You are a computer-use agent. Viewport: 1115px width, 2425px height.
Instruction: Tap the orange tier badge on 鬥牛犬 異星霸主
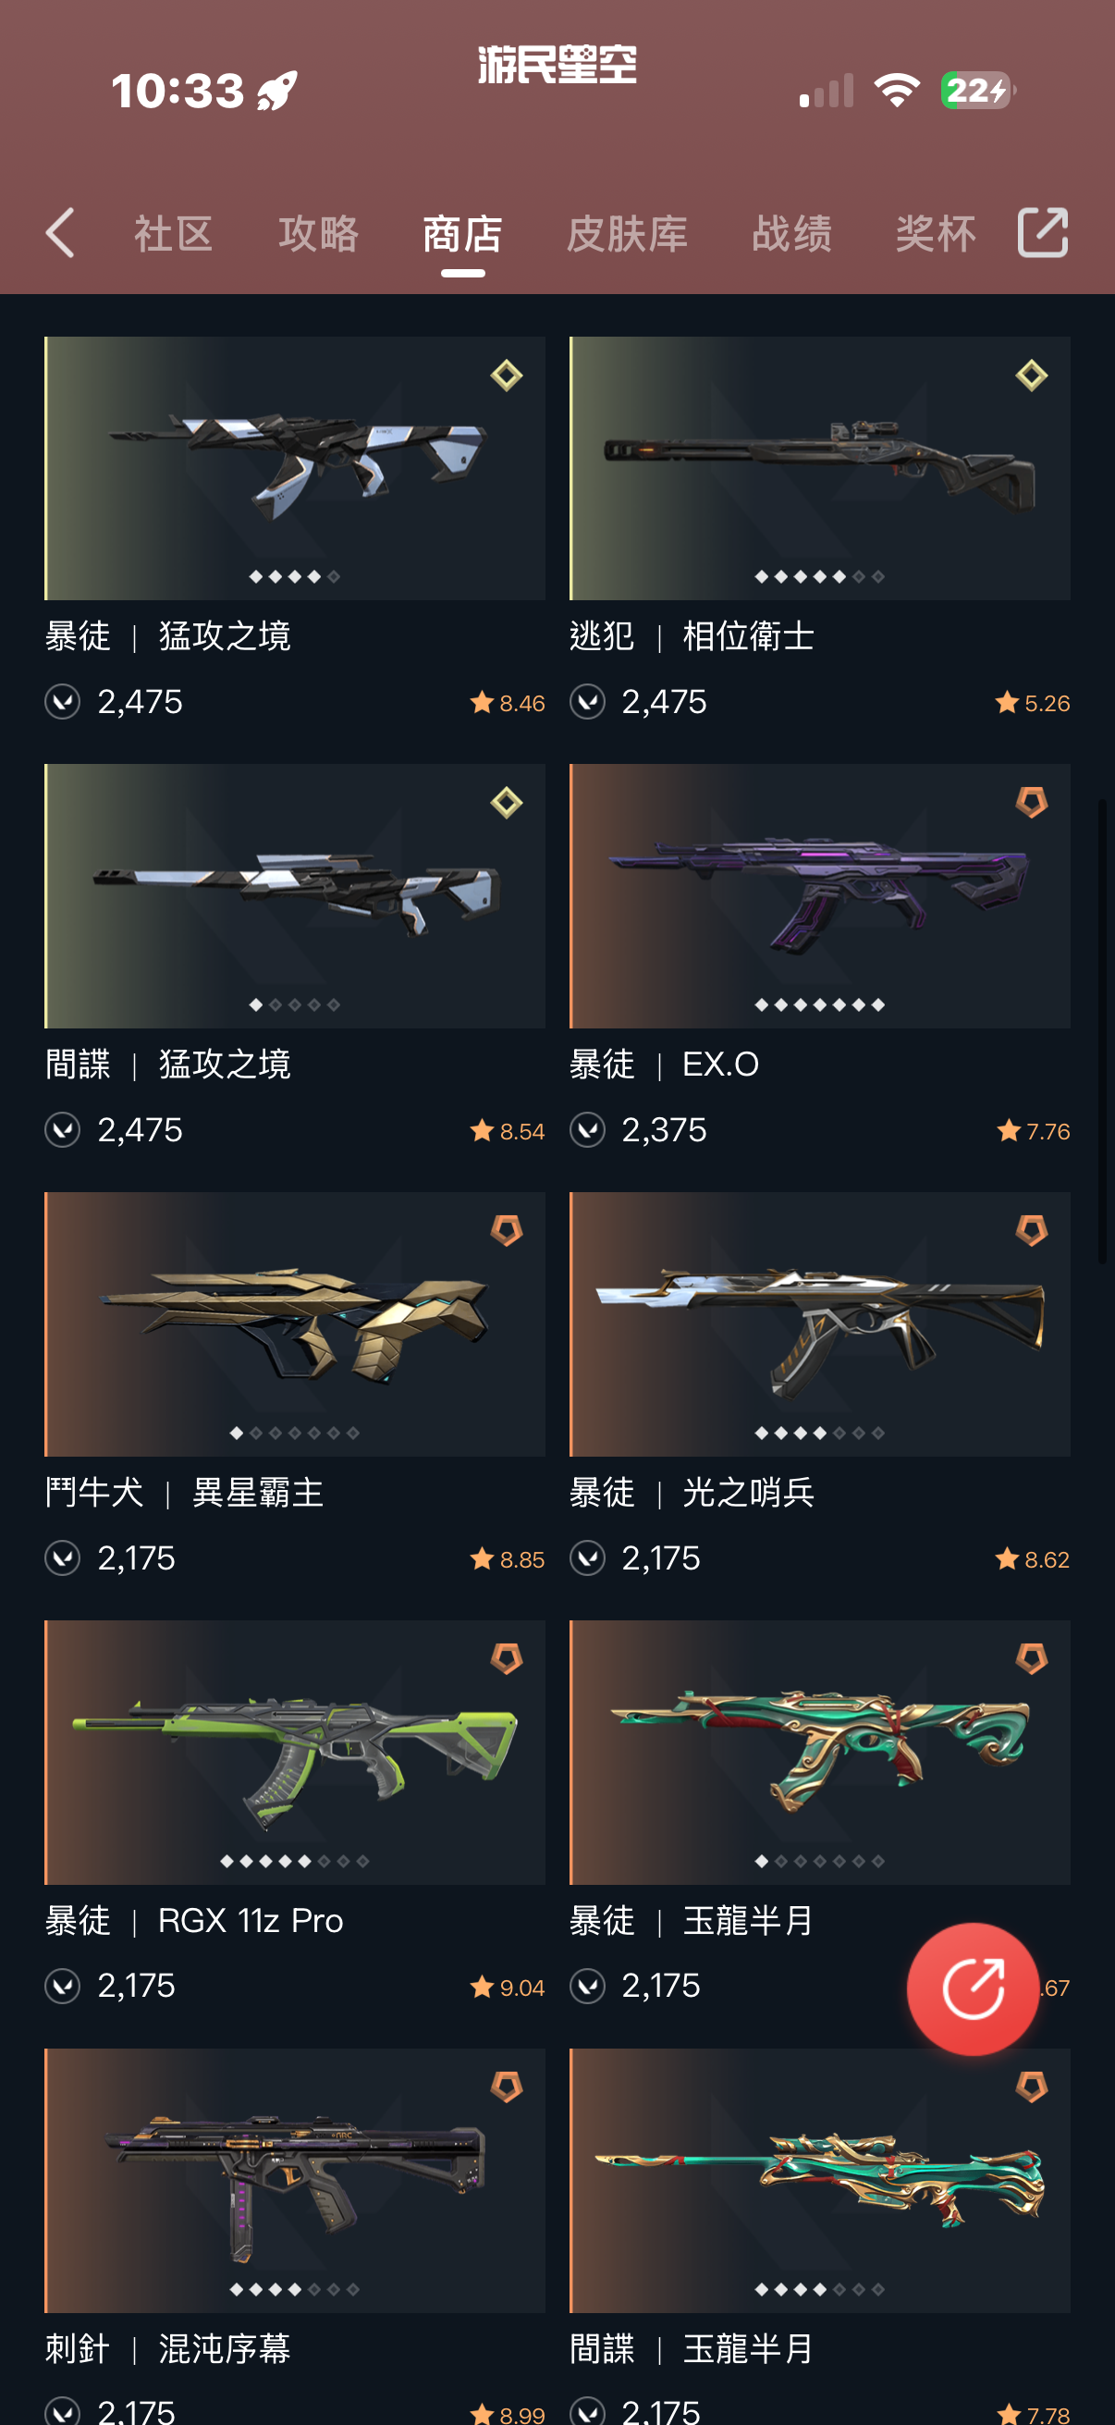pyautogui.click(x=507, y=1230)
